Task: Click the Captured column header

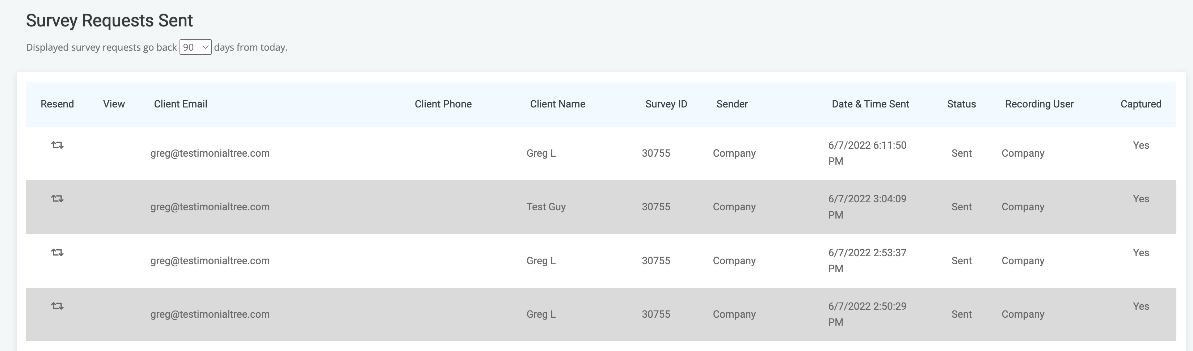Action: (x=1141, y=104)
